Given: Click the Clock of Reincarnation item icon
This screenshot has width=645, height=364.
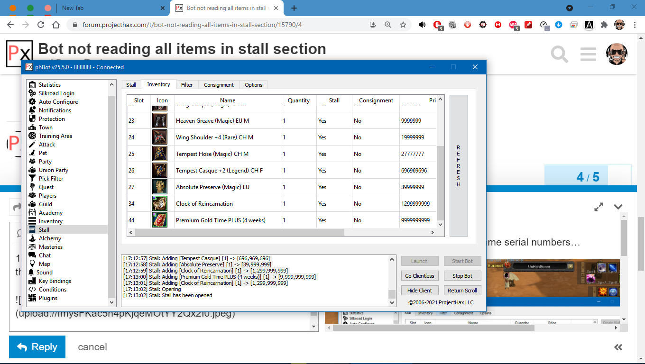Looking at the screenshot, I should 160,204.
